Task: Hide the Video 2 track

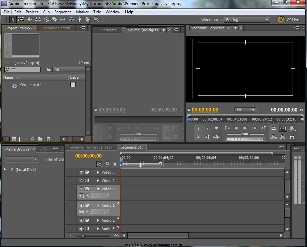Action: [x=81, y=181]
